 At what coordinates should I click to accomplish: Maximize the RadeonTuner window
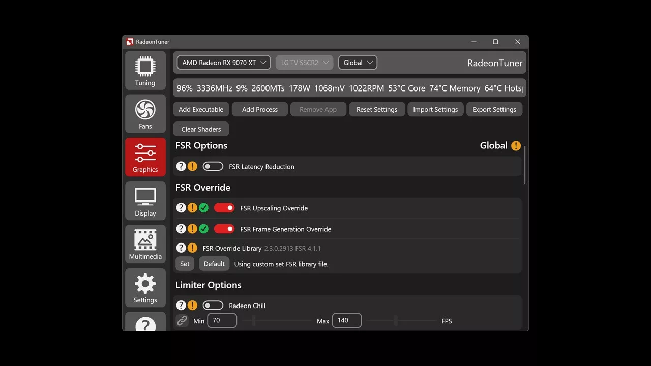click(495, 42)
